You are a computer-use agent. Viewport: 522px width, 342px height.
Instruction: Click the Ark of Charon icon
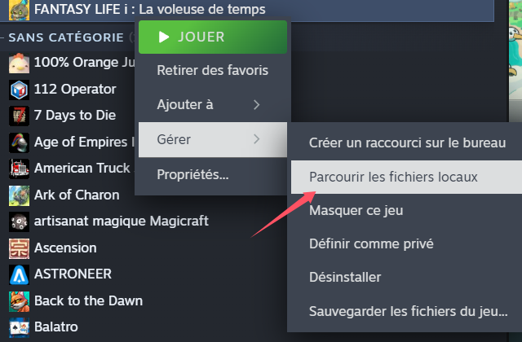point(19,195)
